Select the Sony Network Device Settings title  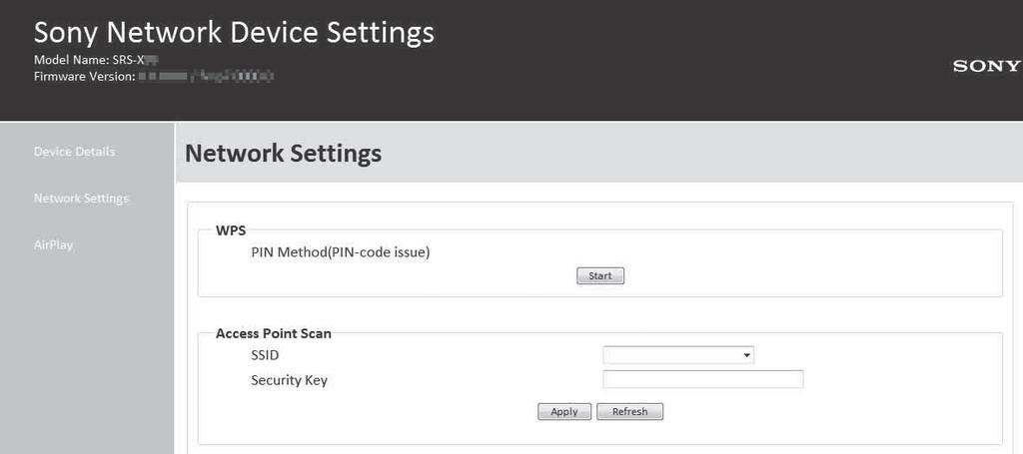click(234, 33)
